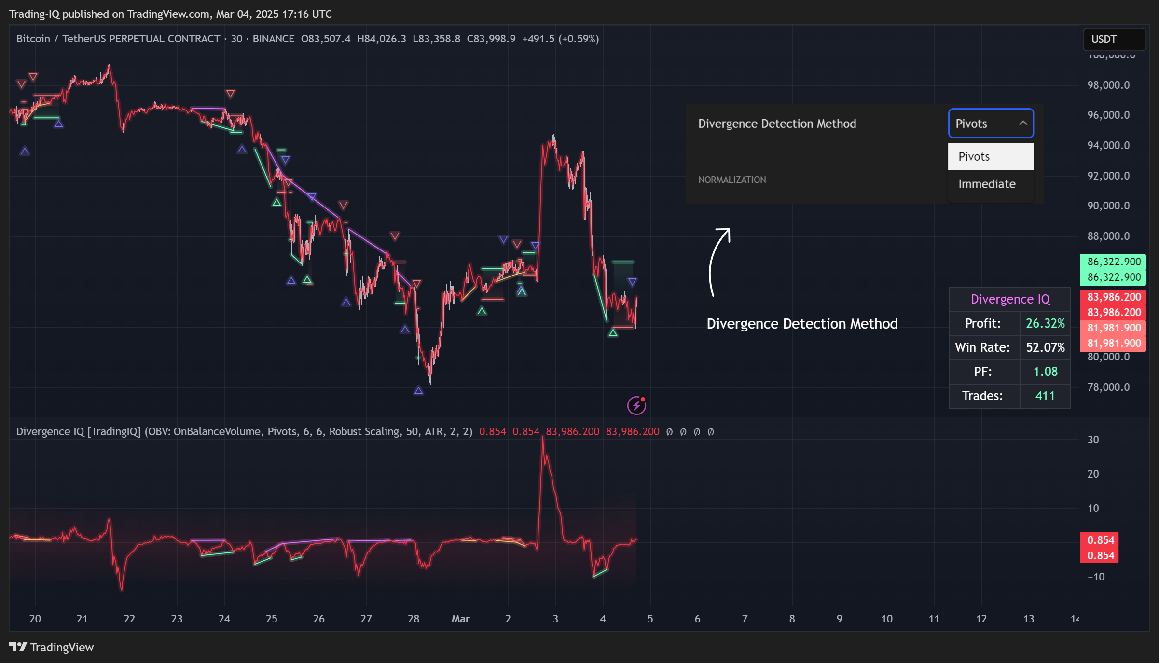1159x663 pixels.
Task: Click the Bitcoin / TetherUS symbol title
Action: (118, 39)
